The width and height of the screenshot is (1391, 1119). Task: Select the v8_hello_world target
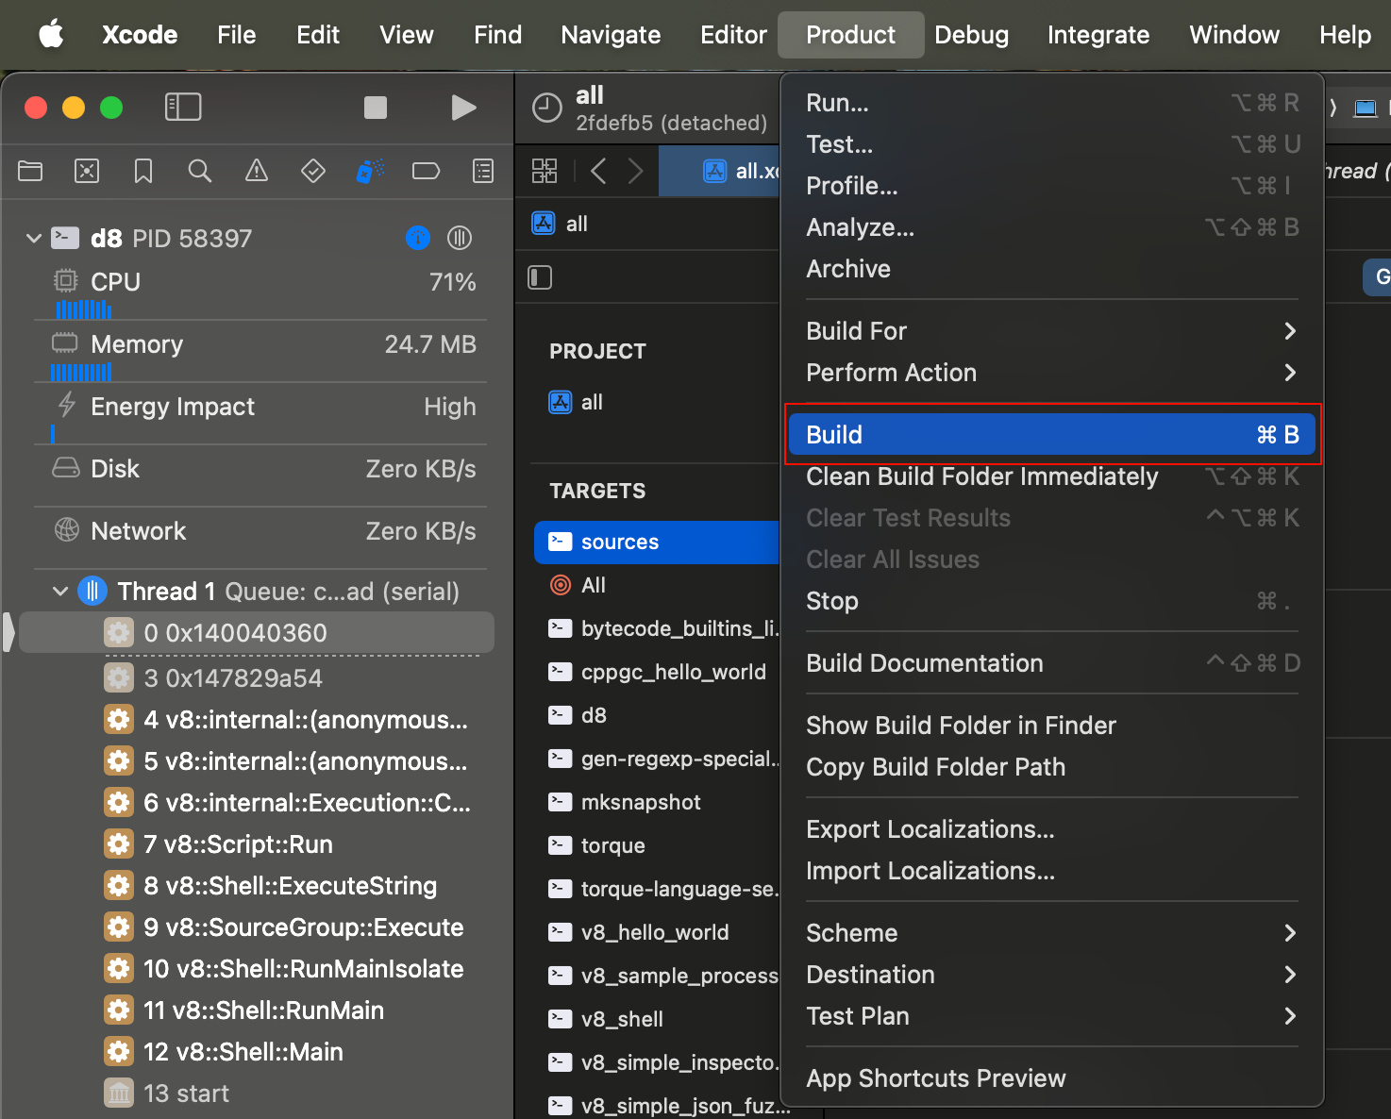click(657, 932)
